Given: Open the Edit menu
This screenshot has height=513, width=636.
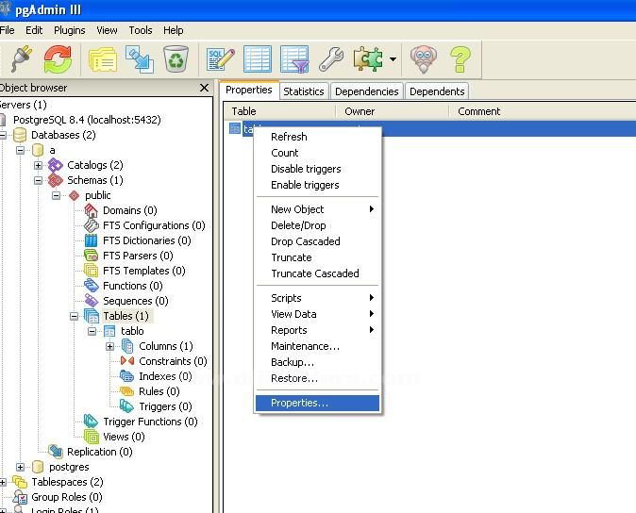Looking at the screenshot, I should pos(34,30).
